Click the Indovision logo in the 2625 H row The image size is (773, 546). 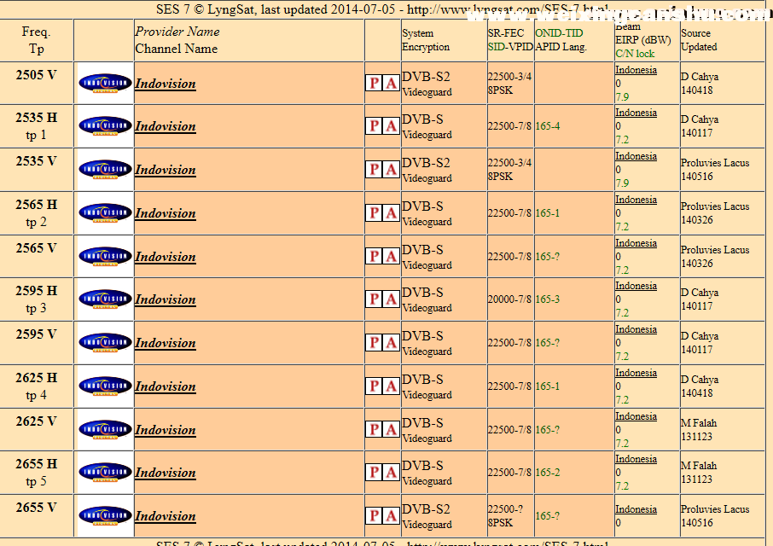105,386
